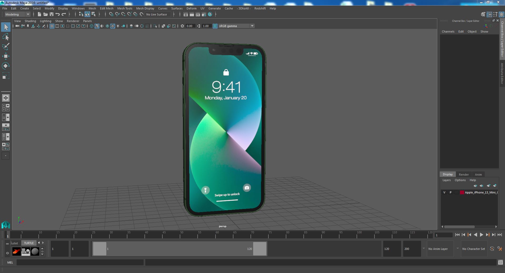Open No Character Set dropdown arrow
This screenshot has height=273, width=505.
[x=458, y=249]
